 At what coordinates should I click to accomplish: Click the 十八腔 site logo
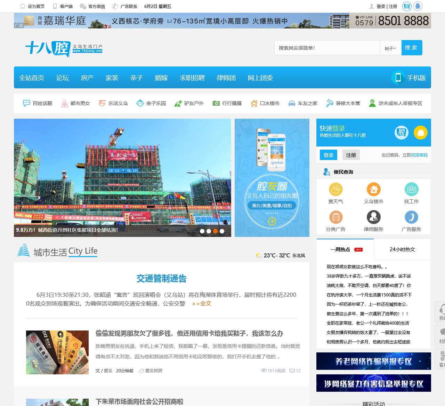64,49
